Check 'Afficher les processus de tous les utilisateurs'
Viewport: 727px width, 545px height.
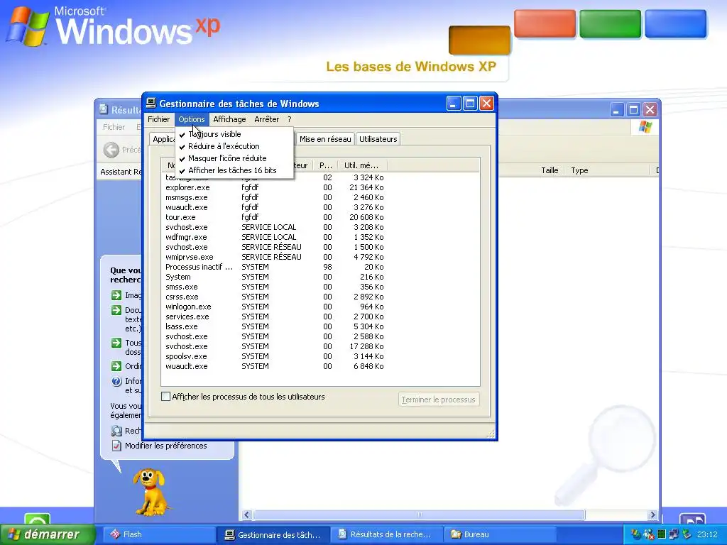[x=165, y=397]
